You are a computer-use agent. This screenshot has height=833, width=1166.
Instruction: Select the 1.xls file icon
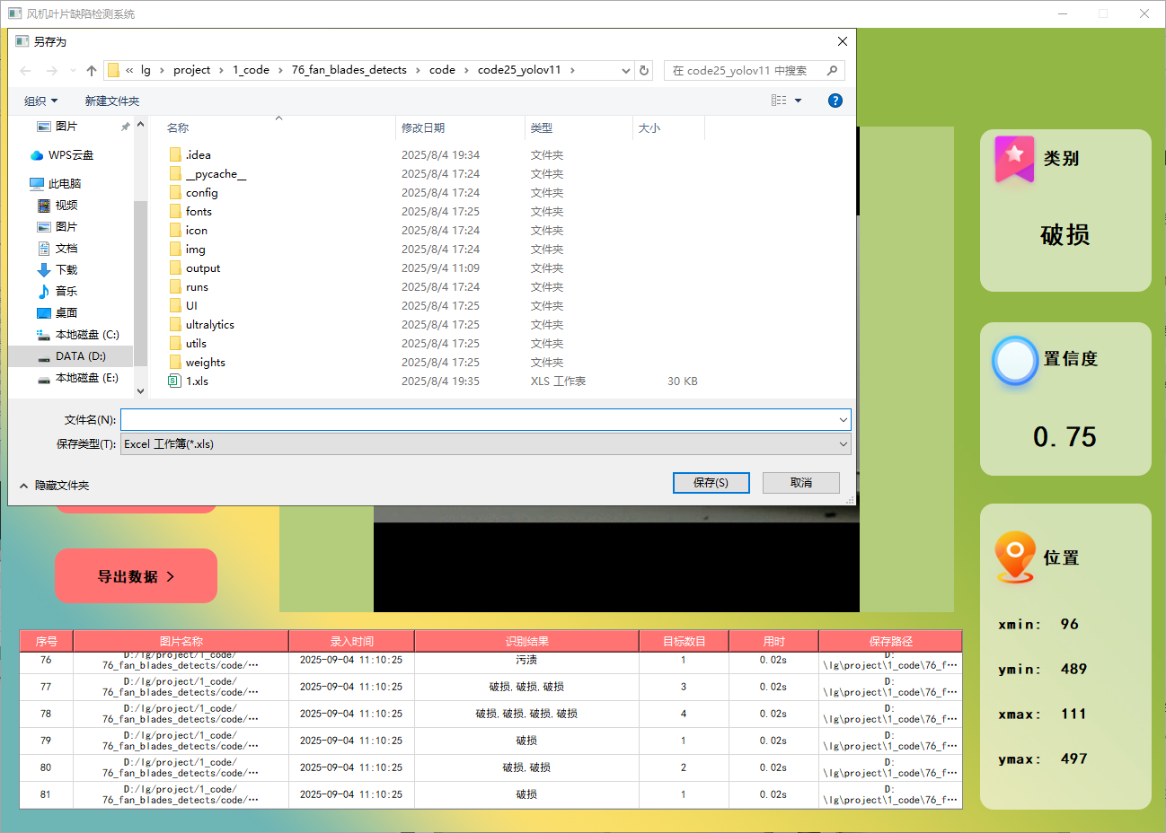[175, 381]
